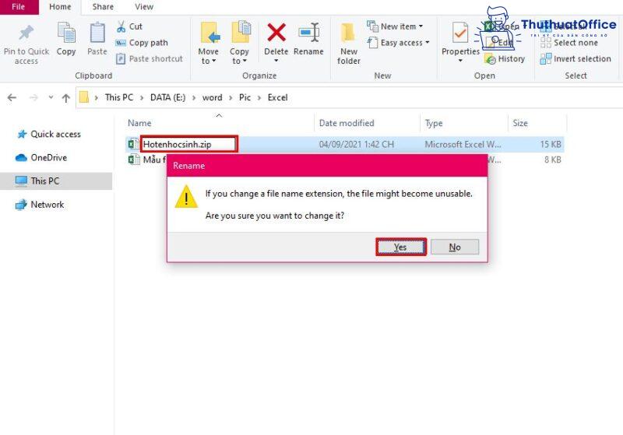
Task: Click Select none in ribbon
Action: [569, 43]
